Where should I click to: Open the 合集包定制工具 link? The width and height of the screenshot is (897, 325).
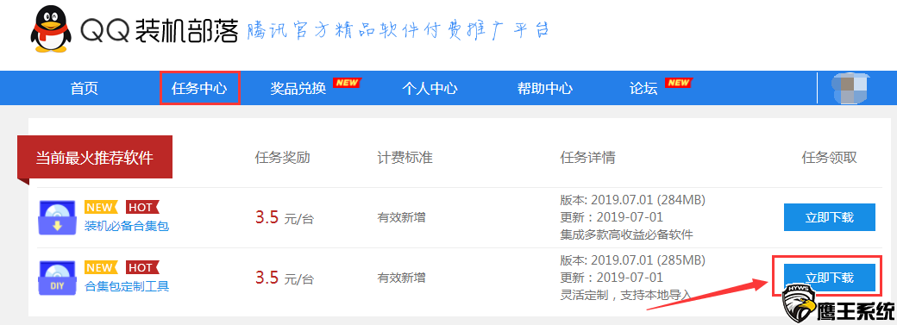(x=127, y=287)
